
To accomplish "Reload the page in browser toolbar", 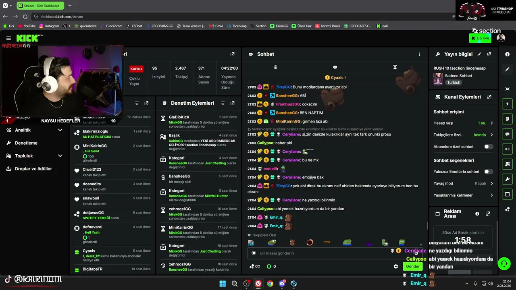I will click(25, 17).
